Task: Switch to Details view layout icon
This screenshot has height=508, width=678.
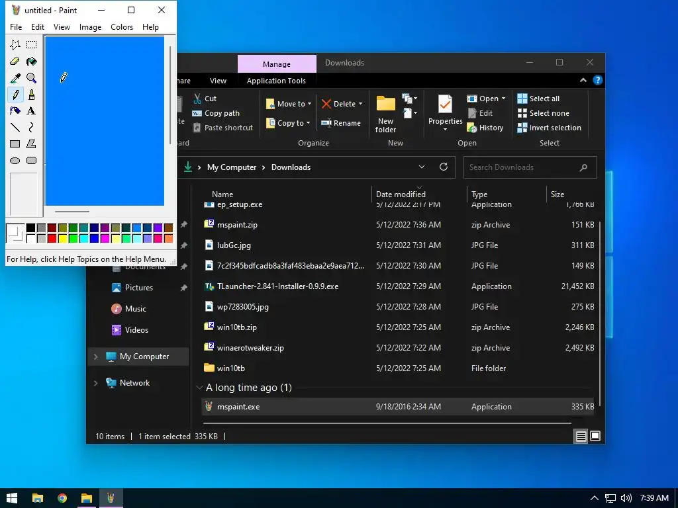Action: [581, 437]
